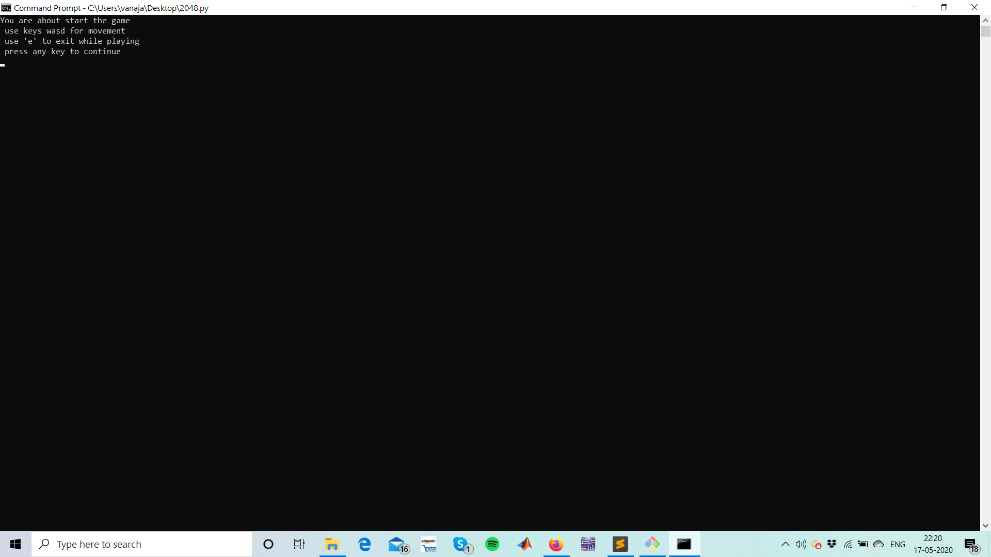
Task: Open the ENG language selector
Action: (x=898, y=544)
